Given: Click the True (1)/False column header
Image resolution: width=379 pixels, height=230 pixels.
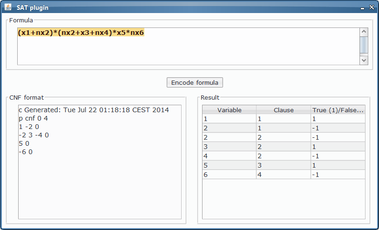Looking at the screenshot, I should pos(338,110).
